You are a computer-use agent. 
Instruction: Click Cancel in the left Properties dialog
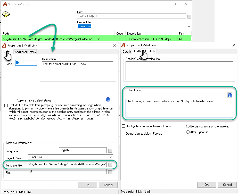108,185
